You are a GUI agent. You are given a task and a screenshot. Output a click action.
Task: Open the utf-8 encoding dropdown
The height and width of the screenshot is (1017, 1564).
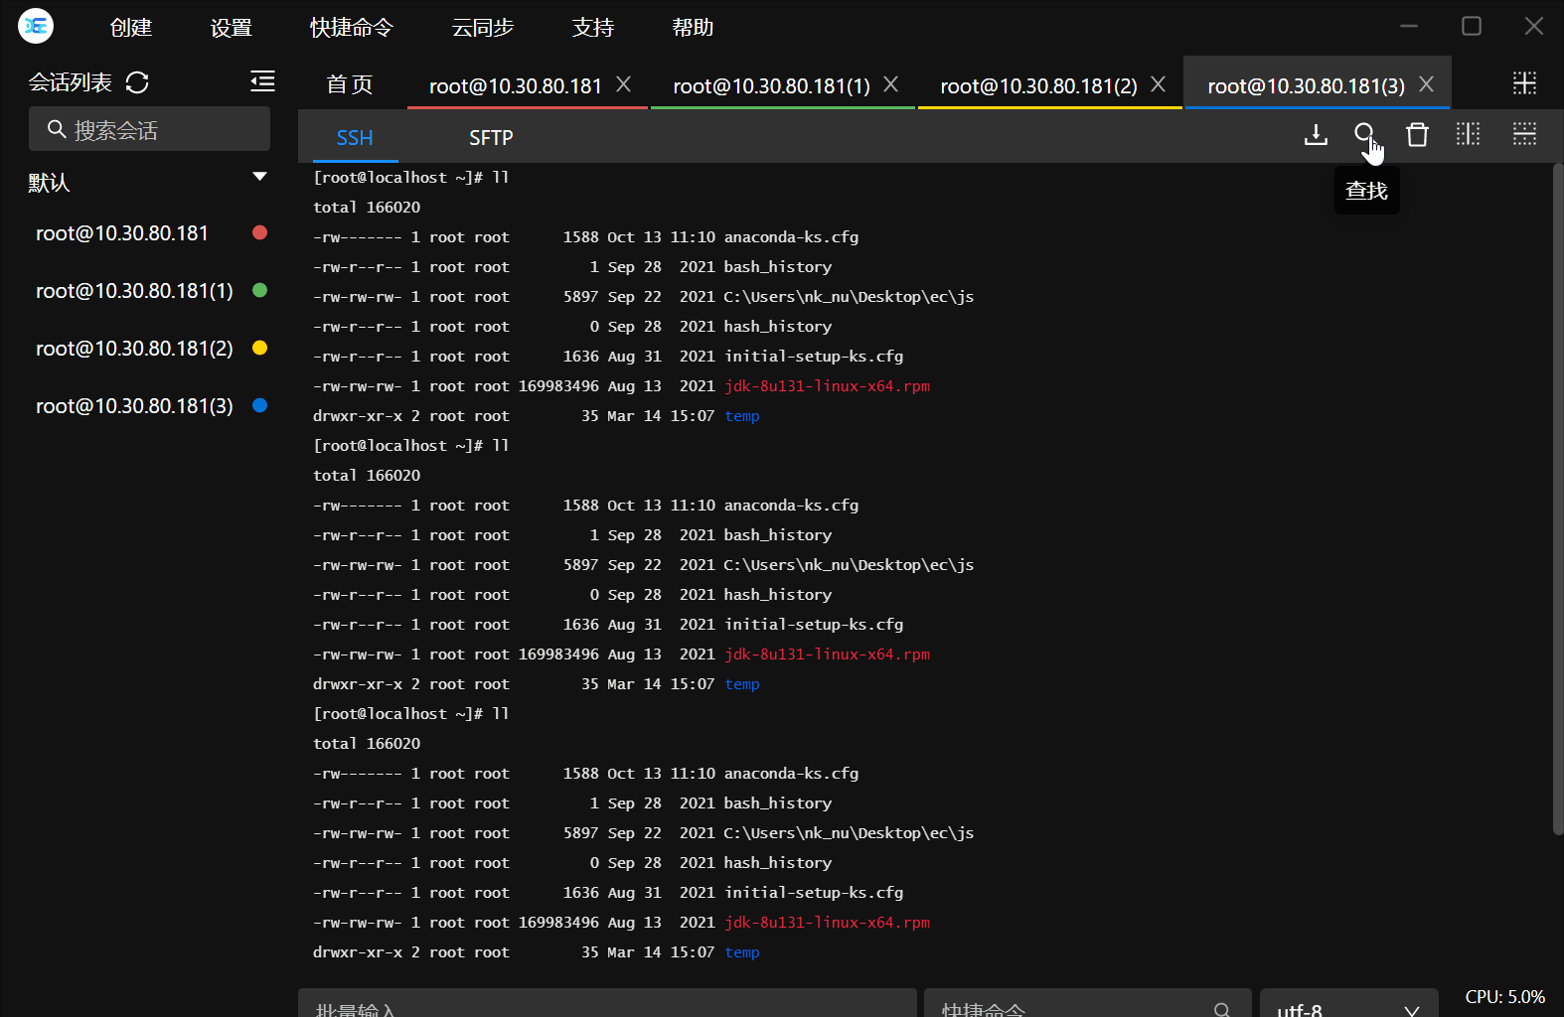click(1349, 1005)
